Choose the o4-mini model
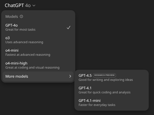This screenshot has width=154, height=115. (38, 53)
